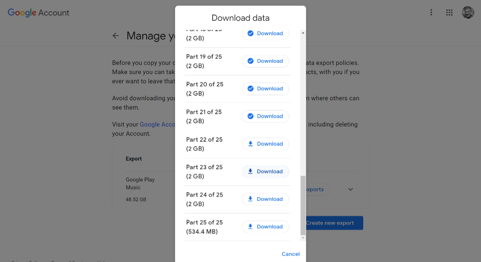The width and height of the screenshot is (481, 262).
Task: Open the three-dot more options menu
Action: [431, 13]
